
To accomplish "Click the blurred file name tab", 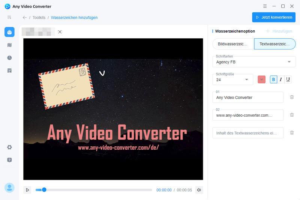I will 38,32.
